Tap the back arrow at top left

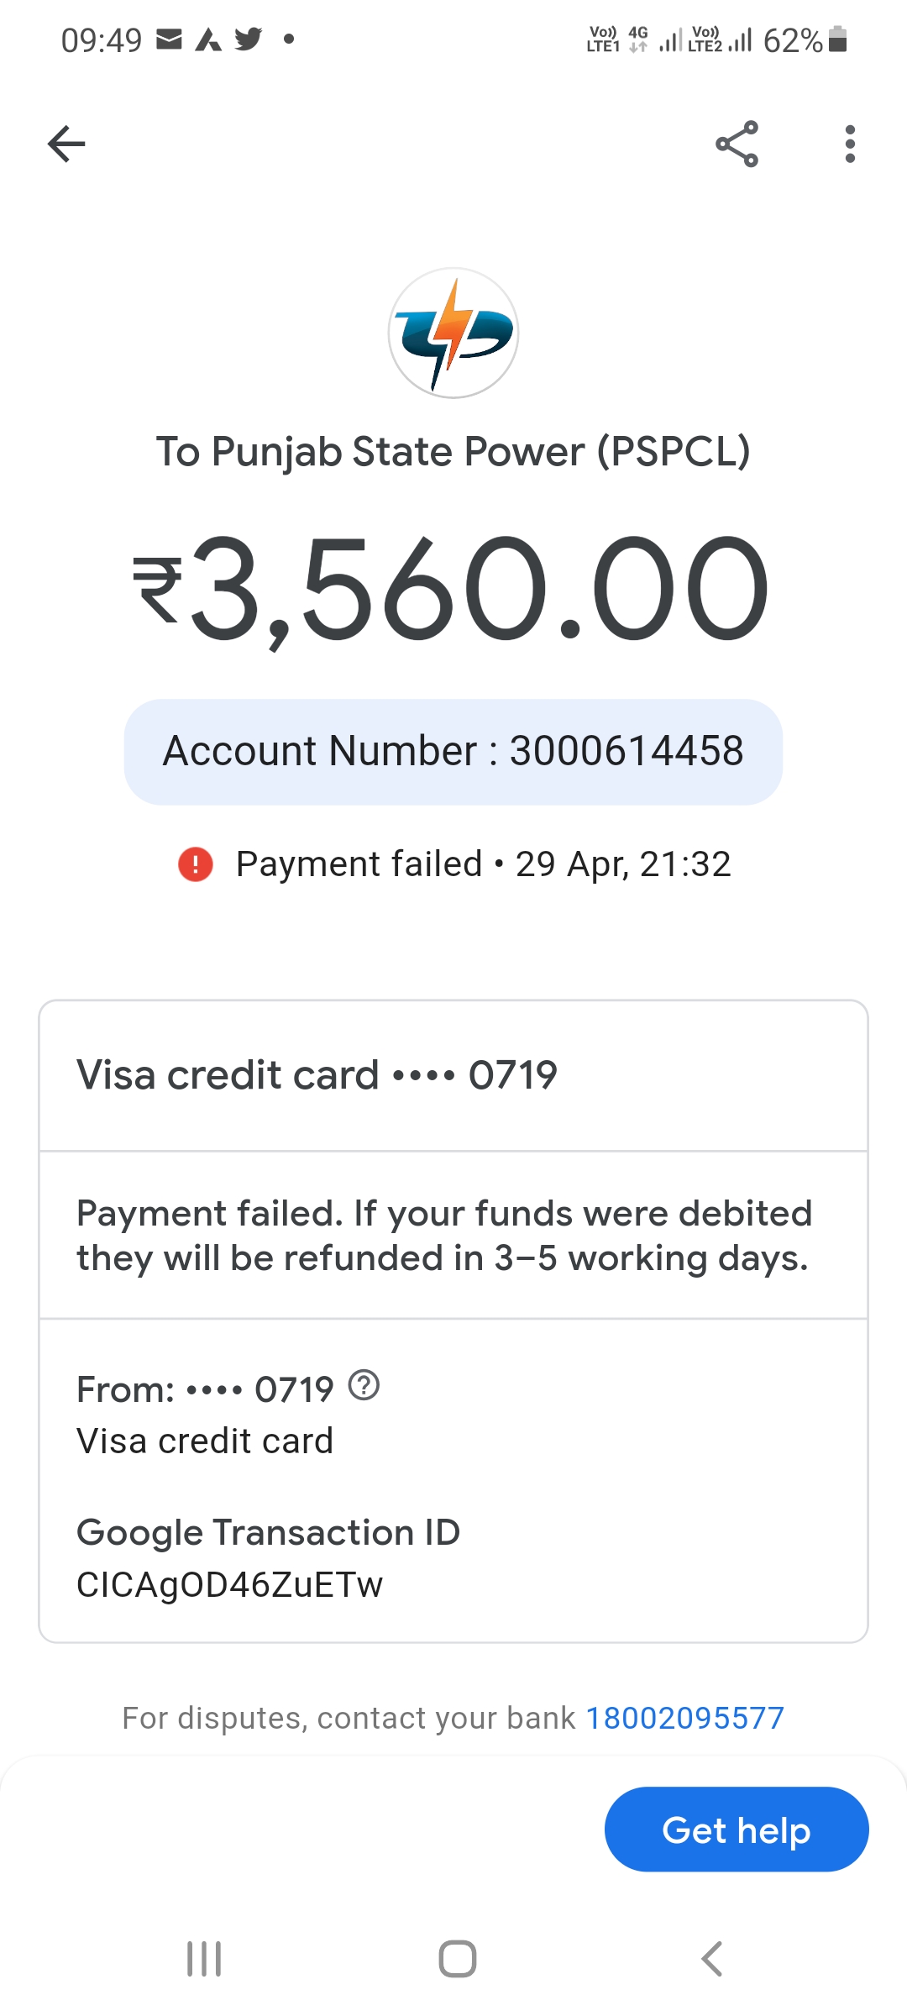[x=66, y=144]
